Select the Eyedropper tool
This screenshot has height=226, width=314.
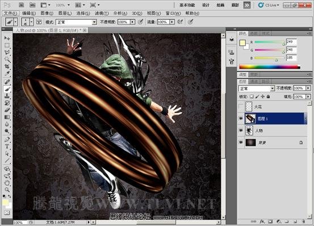click(7, 73)
